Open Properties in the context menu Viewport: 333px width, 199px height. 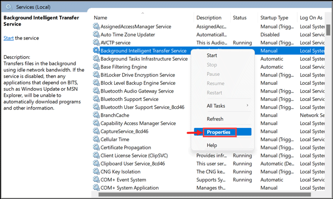222,132
